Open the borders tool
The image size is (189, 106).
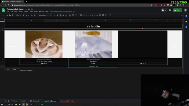[x=73, y=15]
